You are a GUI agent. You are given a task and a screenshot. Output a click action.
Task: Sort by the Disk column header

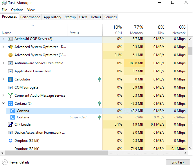[156, 30]
